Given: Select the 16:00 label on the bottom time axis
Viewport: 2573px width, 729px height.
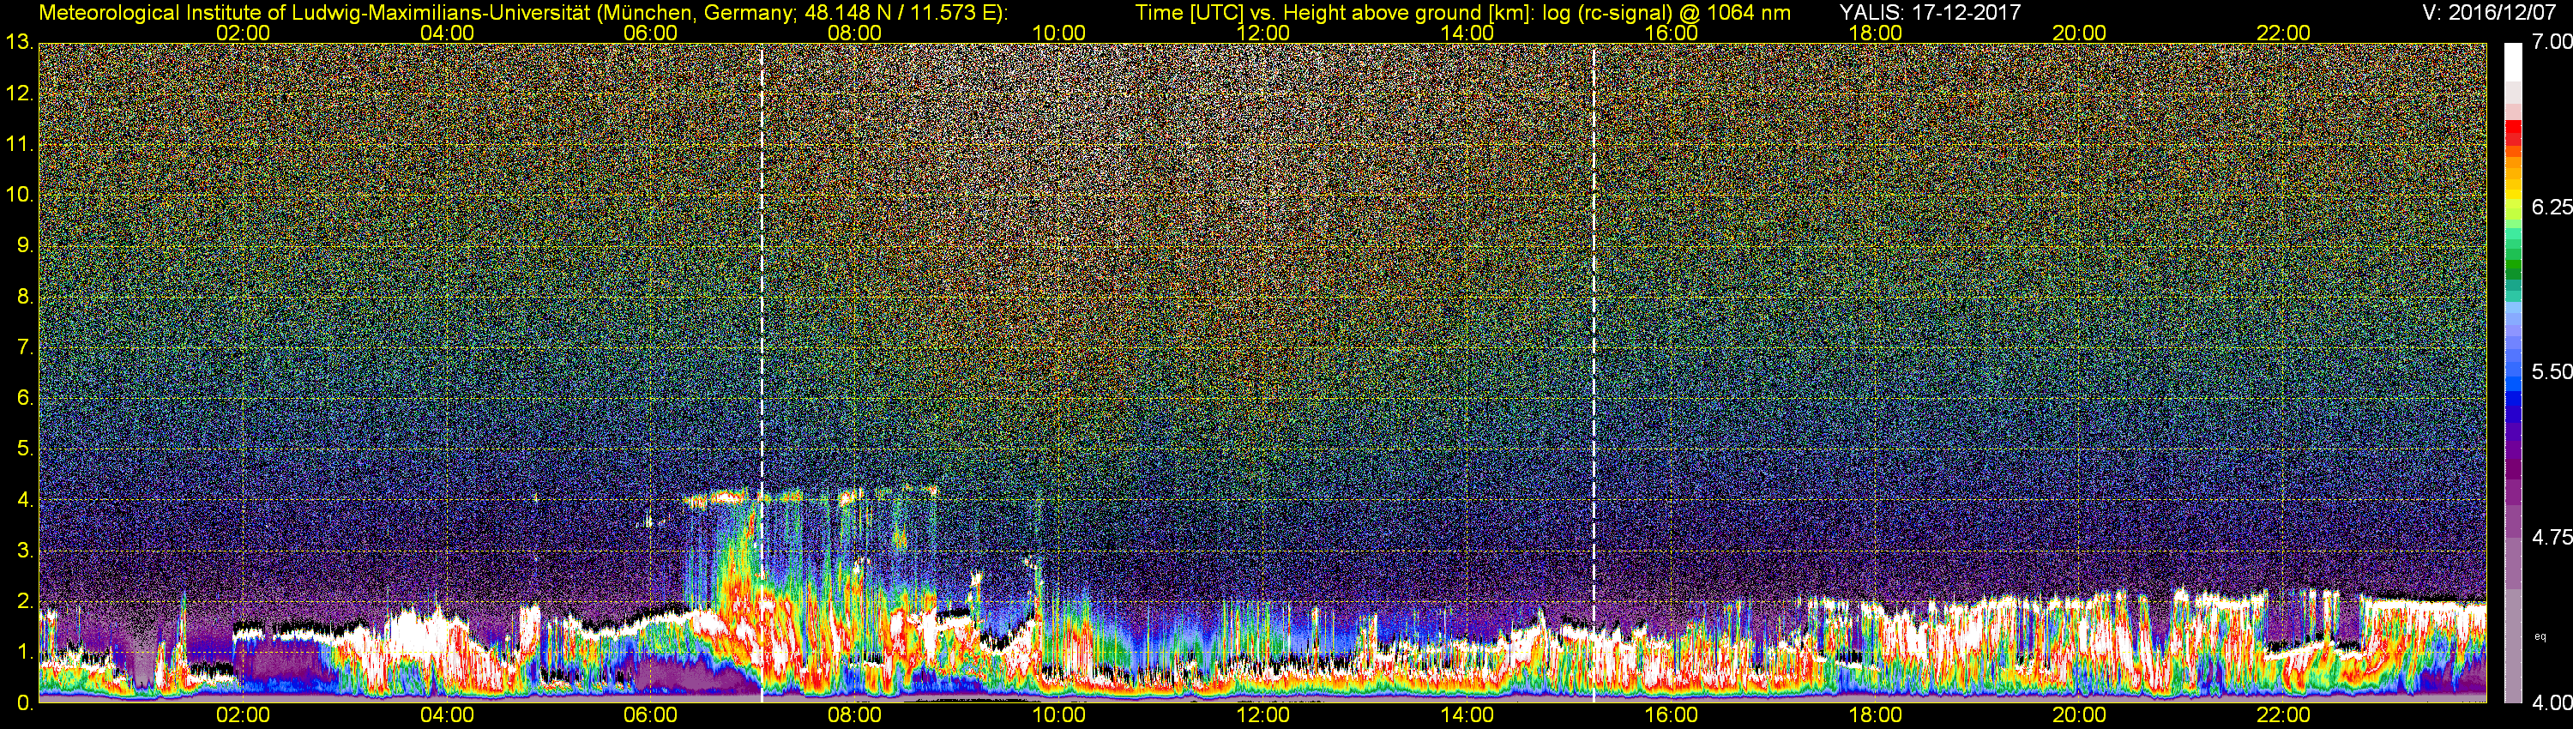Looking at the screenshot, I should coord(1671,715).
